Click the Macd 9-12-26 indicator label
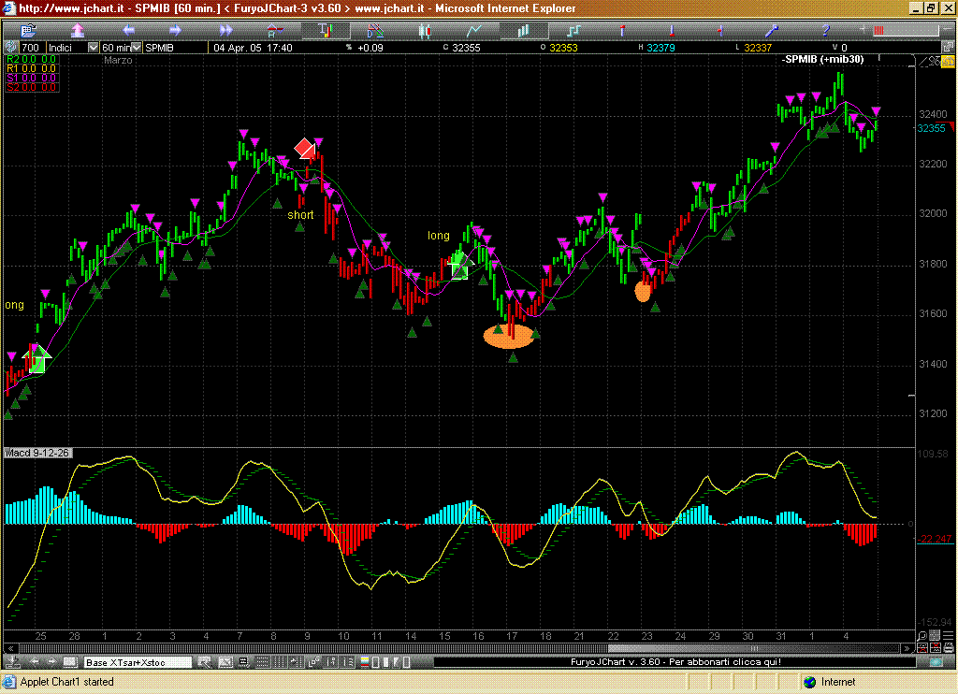The width and height of the screenshot is (958, 694). point(38,453)
